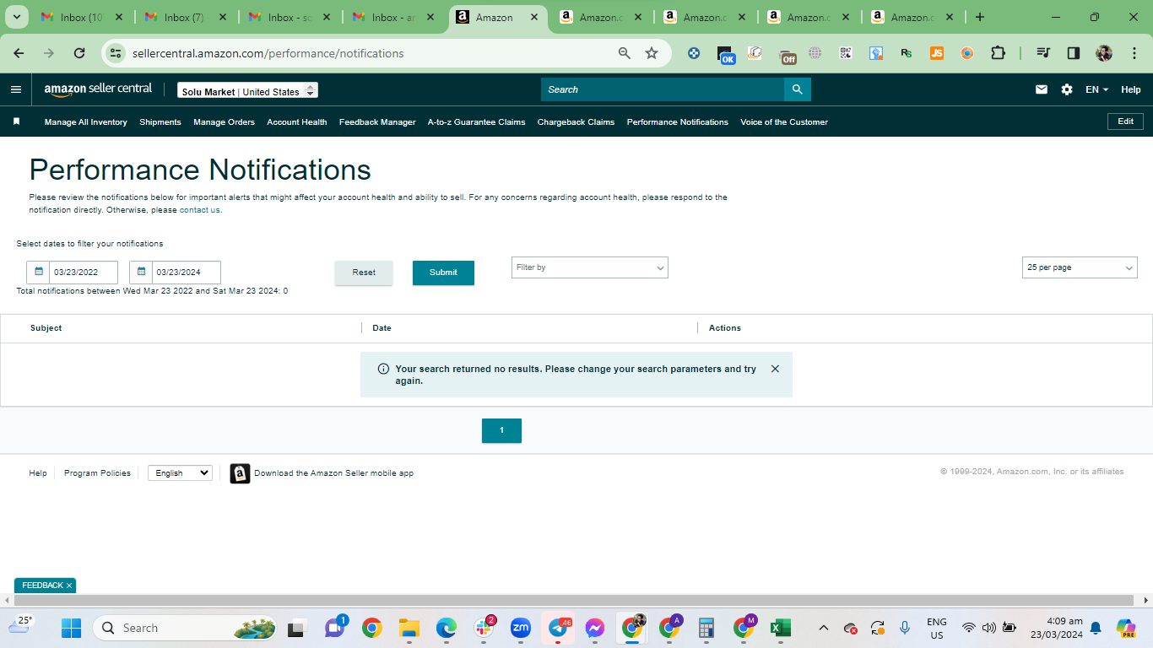1153x648 pixels.
Task: Open the Seller Central hamburger menu
Action: point(16,89)
